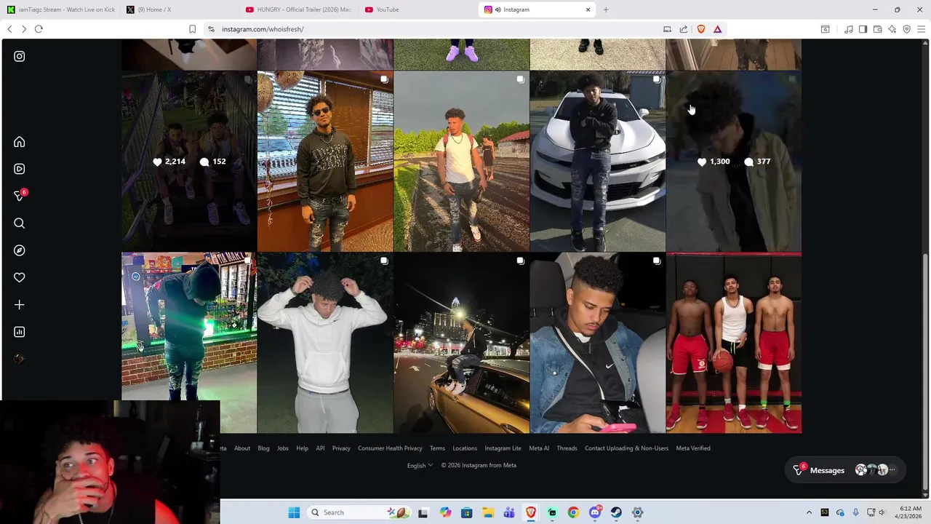Reload the Instagram page
This screenshot has height=524, width=931.
[x=39, y=29]
